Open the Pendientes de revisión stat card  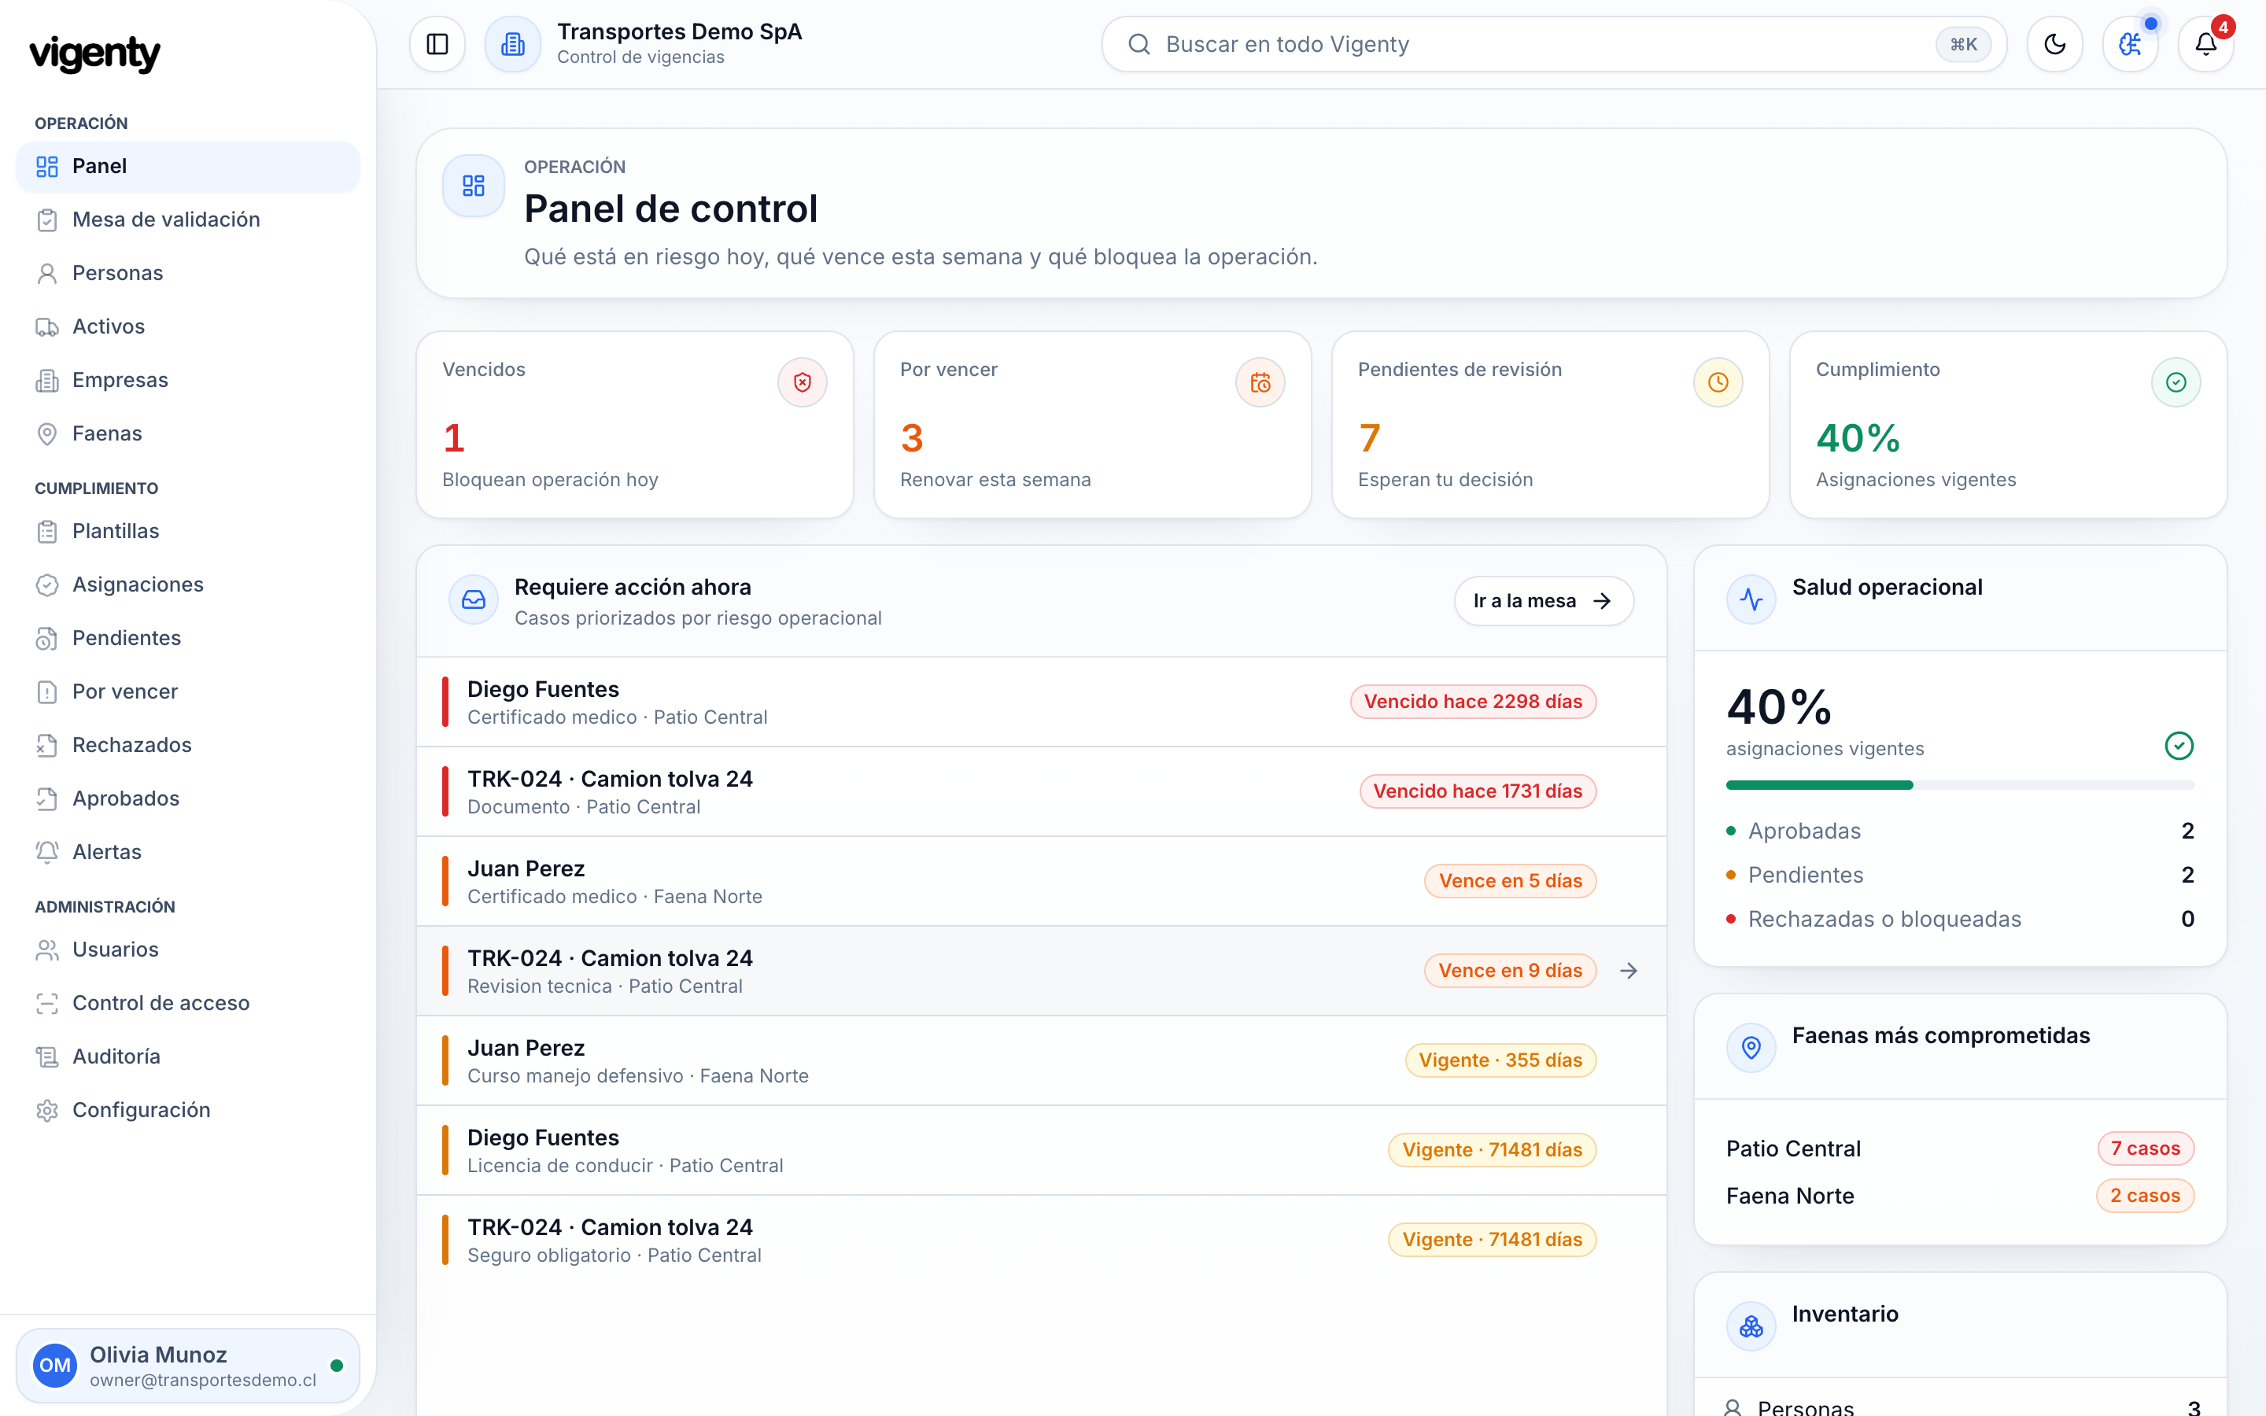[x=1551, y=424]
